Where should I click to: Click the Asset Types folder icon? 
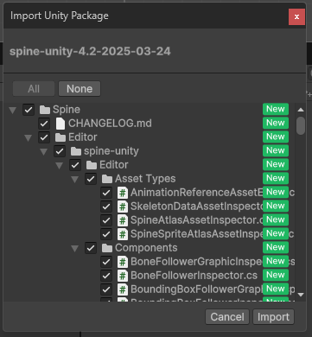[107, 179]
